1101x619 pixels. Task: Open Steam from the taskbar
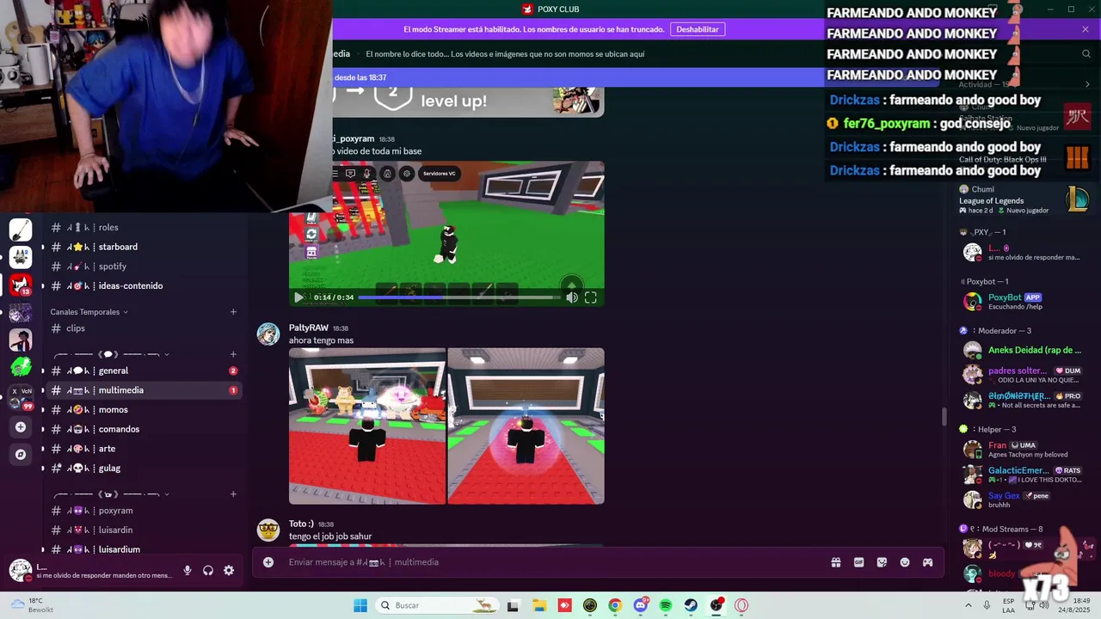pos(691,605)
